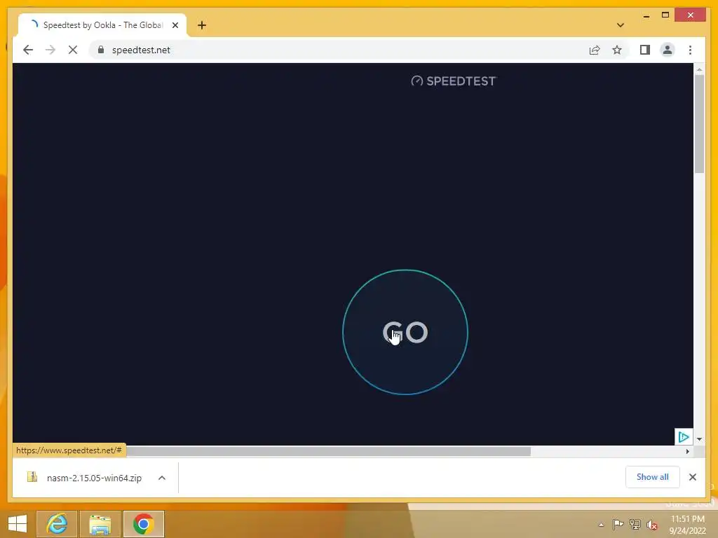This screenshot has width=718, height=538.
Task: Click the vertical scrollbar thumb
Action: (699, 123)
